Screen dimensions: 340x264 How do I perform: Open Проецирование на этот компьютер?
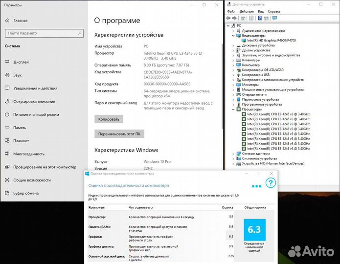tap(45, 167)
